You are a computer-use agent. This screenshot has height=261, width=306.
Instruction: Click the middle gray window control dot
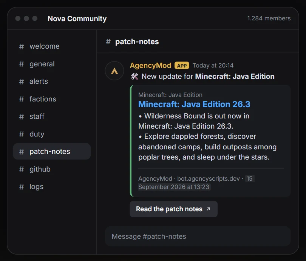pyautogui.click(x=26, y=18)
